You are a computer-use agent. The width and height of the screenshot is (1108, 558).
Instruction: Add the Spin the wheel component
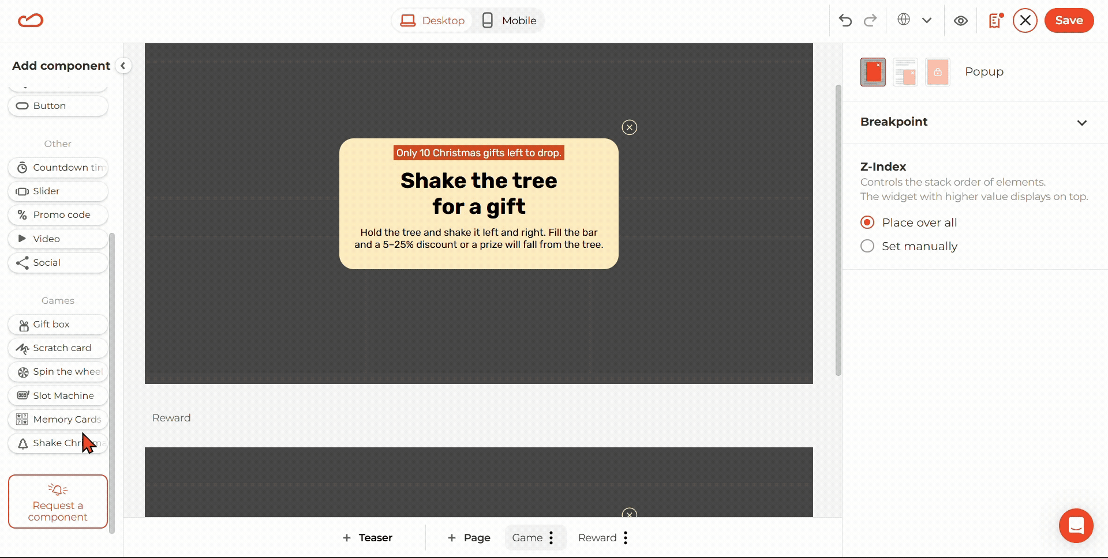[58, 372]
